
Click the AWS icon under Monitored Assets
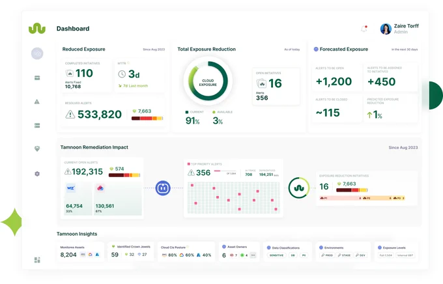tap(83, 255)
